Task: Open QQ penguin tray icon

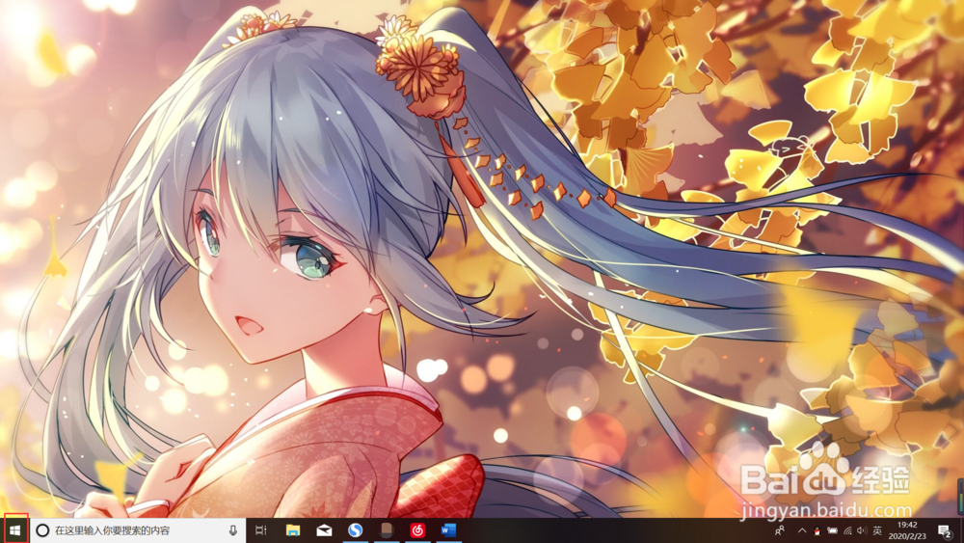Action: pyautogui.click(x=817, y=530)
